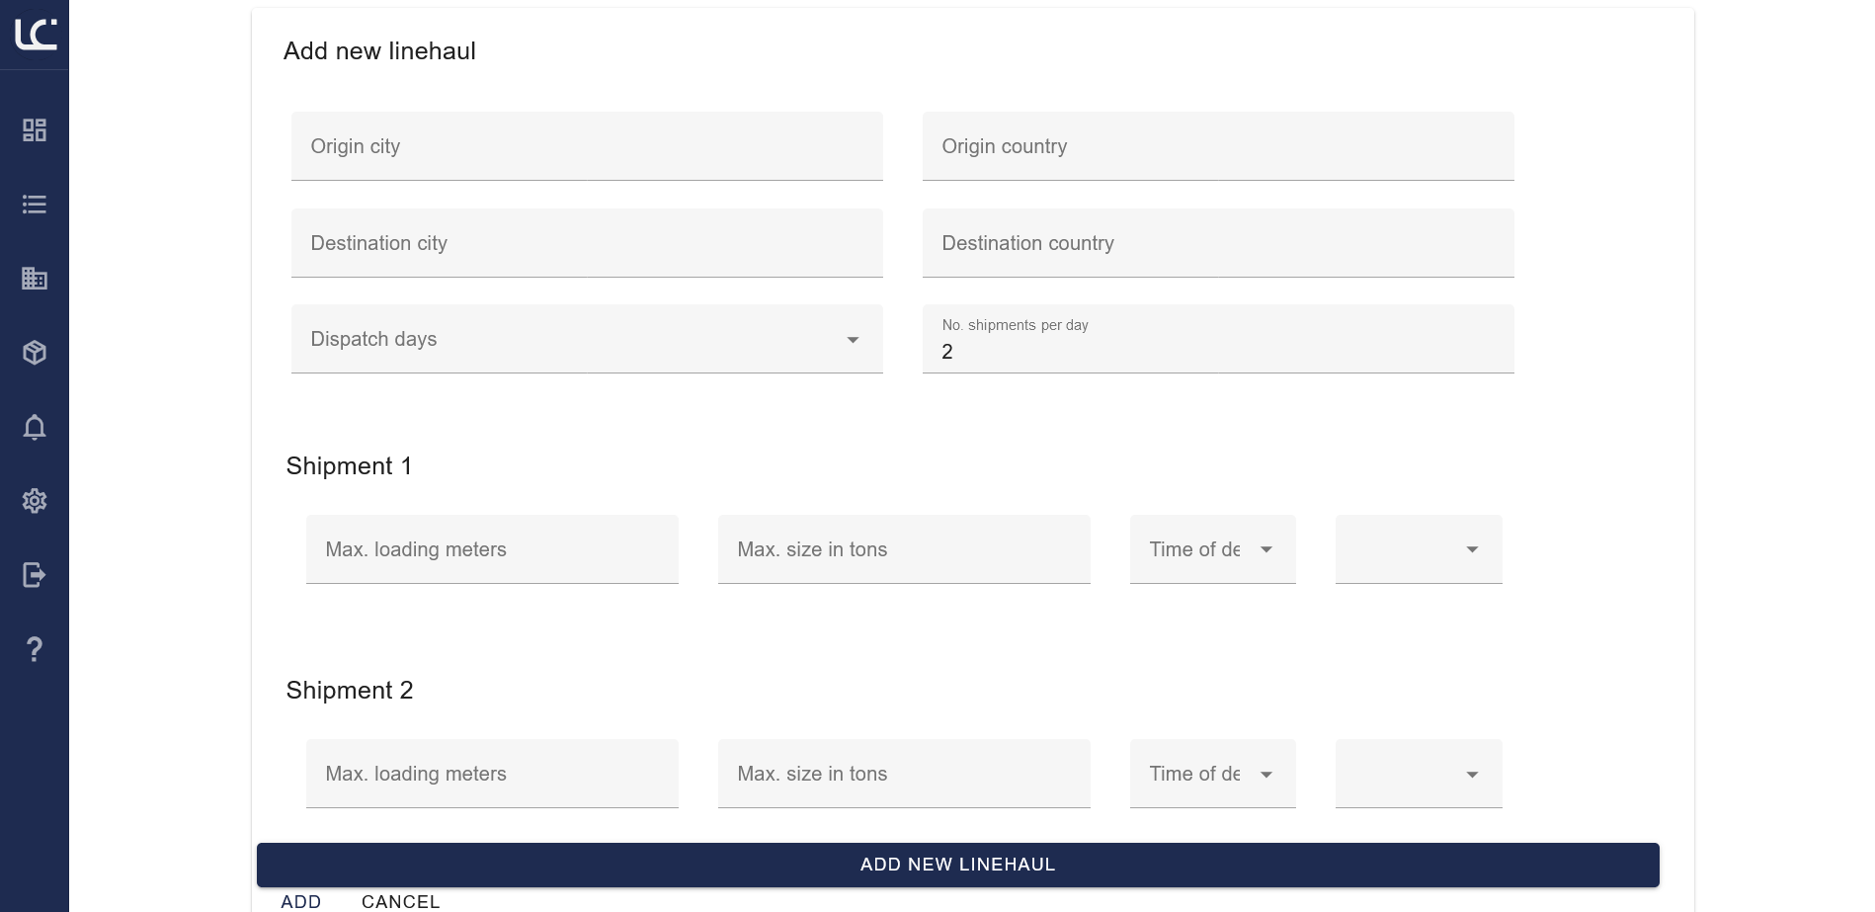Open the list view sidebar icon
Viewport: 1875px width, 912px height.
[35, 205]
